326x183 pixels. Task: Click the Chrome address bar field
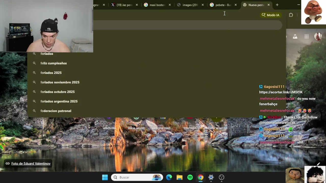tap(188, 25)
